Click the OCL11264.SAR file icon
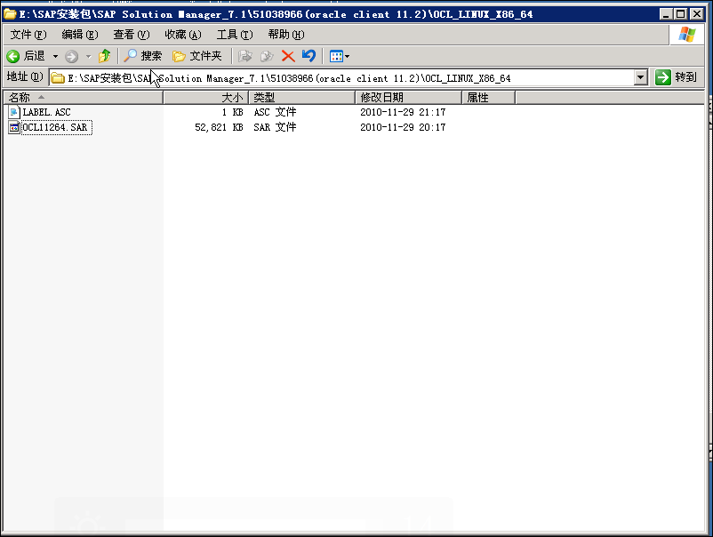 [x=14, y=127]
